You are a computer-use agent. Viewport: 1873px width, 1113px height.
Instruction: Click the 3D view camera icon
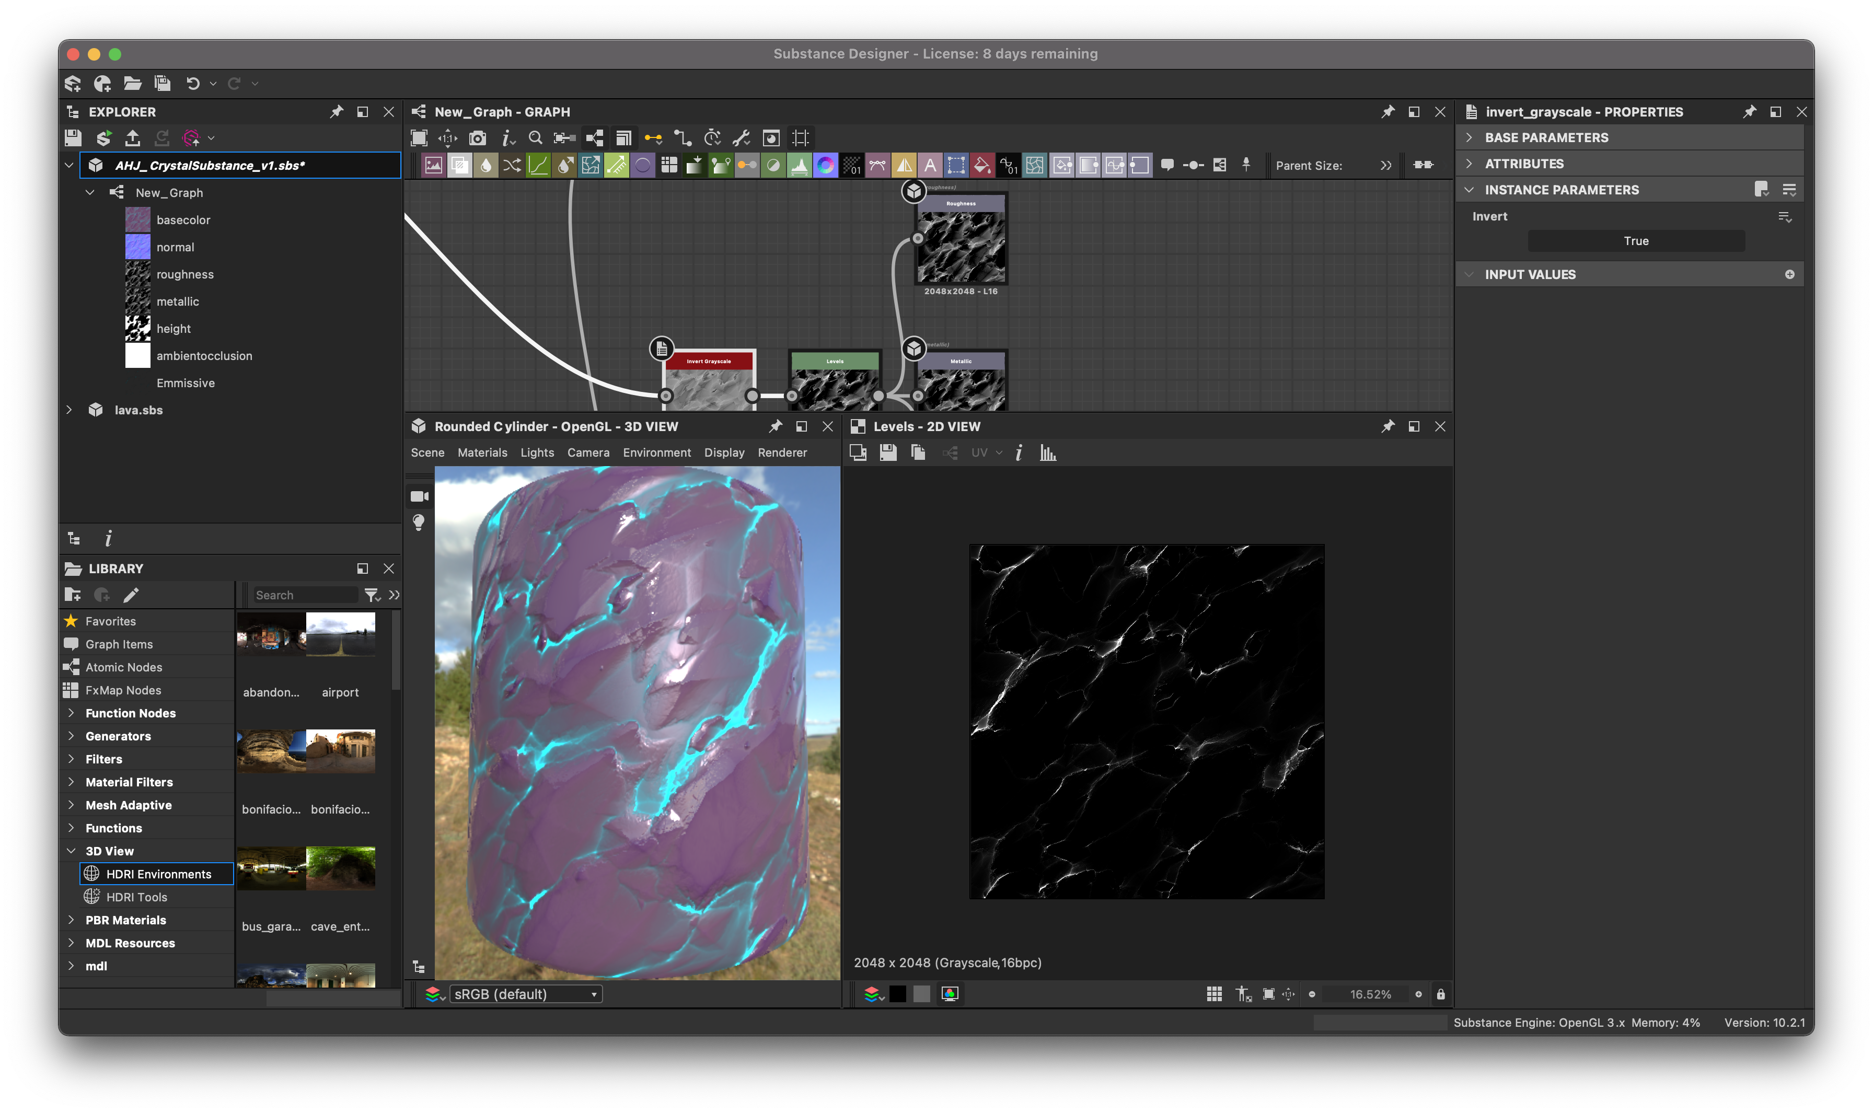(x=419, y=496)
